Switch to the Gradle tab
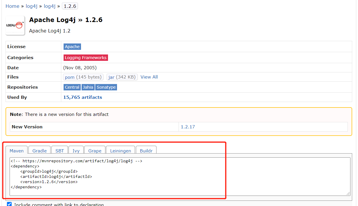This screenshot has height=206, width=358. (x=39, y=151)
